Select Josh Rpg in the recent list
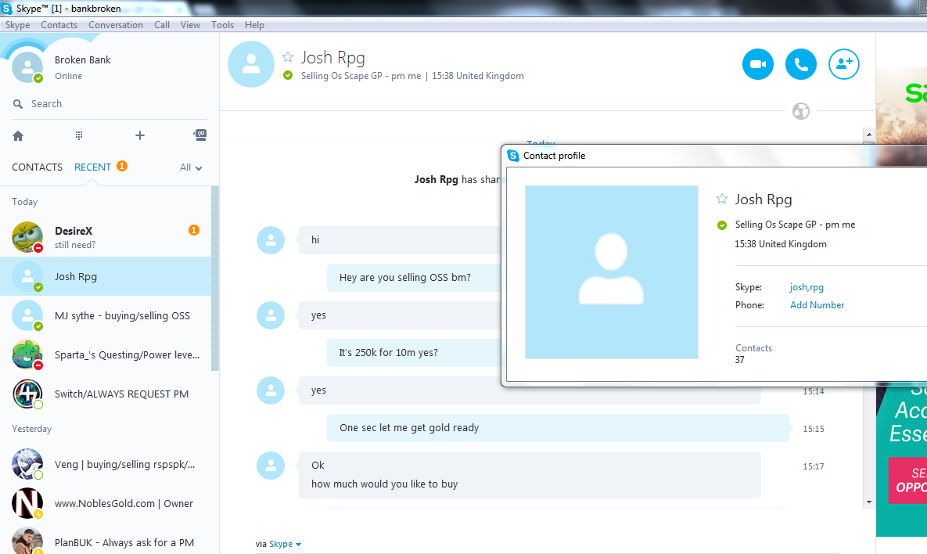This screenshot has height=554, width=927. 106,276
